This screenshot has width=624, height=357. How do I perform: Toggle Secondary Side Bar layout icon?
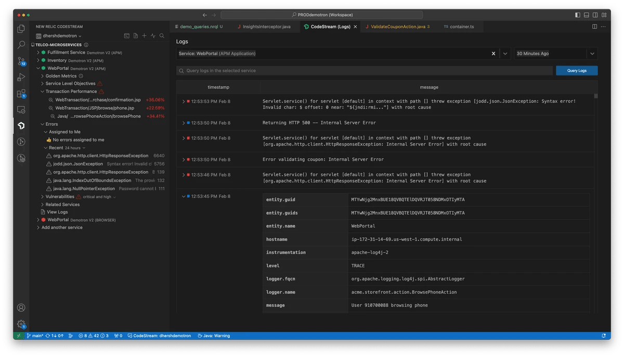(x=595, y=15)
